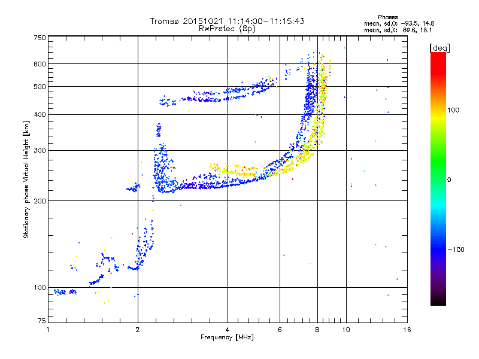Click 'Stationary phase Virtual Height [km]' label
Screen dimensions: 479x359
click(x=26, y=180)
